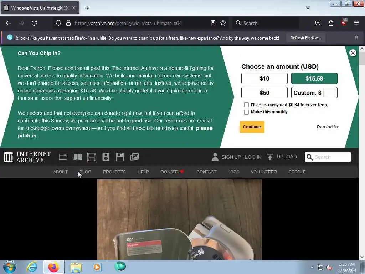Open the Texts book icon
365x274 pixels.
tap(77, 157)
